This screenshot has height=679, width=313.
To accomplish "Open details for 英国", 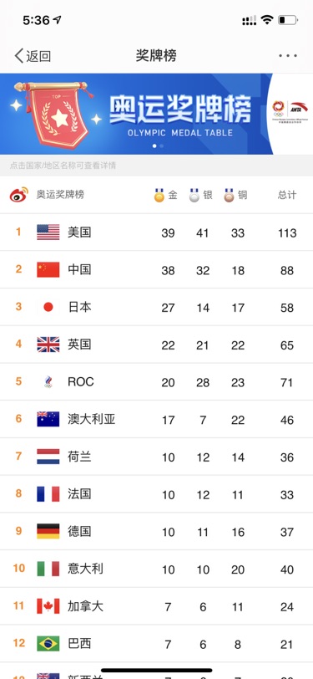I will [79, 345].
